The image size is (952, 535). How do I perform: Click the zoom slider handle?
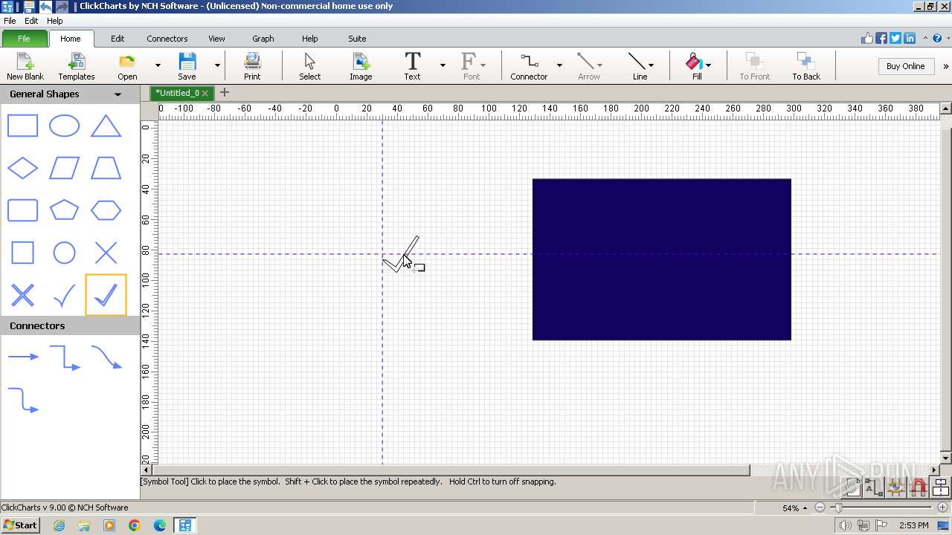tap(839, 508)
